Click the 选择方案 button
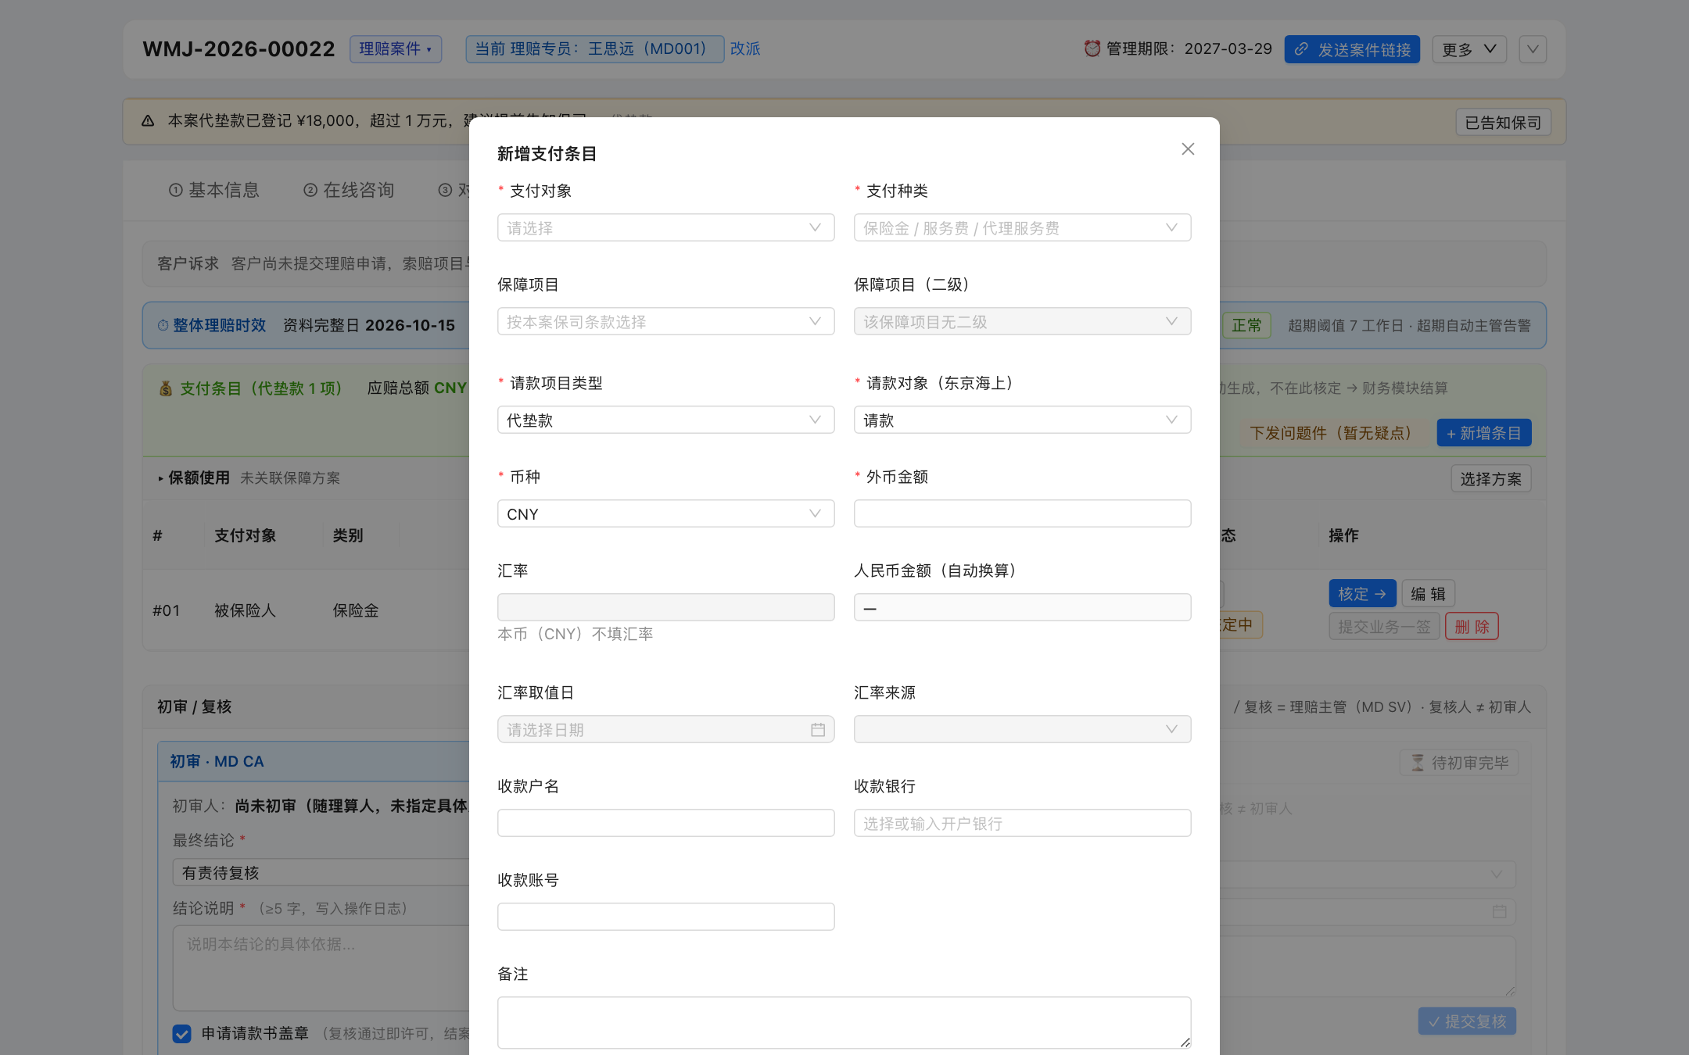The width and height of the screenshot is (1689, 1055). (x=1491, y=479)
